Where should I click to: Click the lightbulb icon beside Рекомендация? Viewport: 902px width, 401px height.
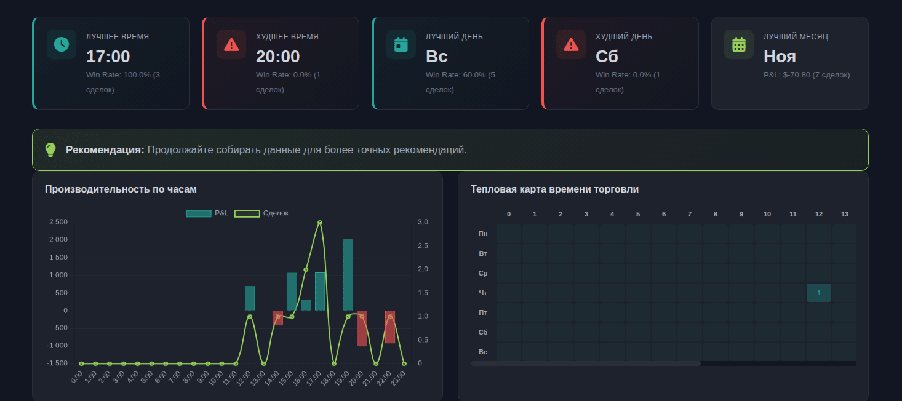(x=50, y=149)
